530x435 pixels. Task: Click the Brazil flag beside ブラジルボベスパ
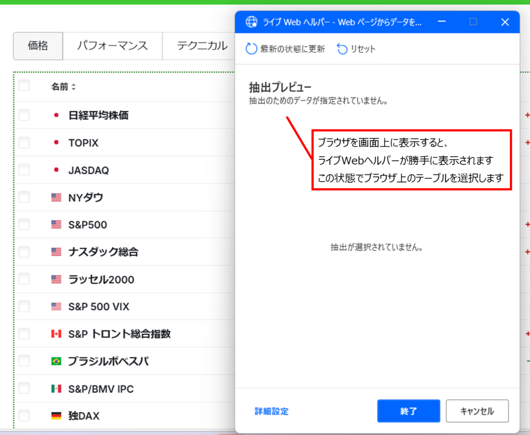[x=56, y=361]
